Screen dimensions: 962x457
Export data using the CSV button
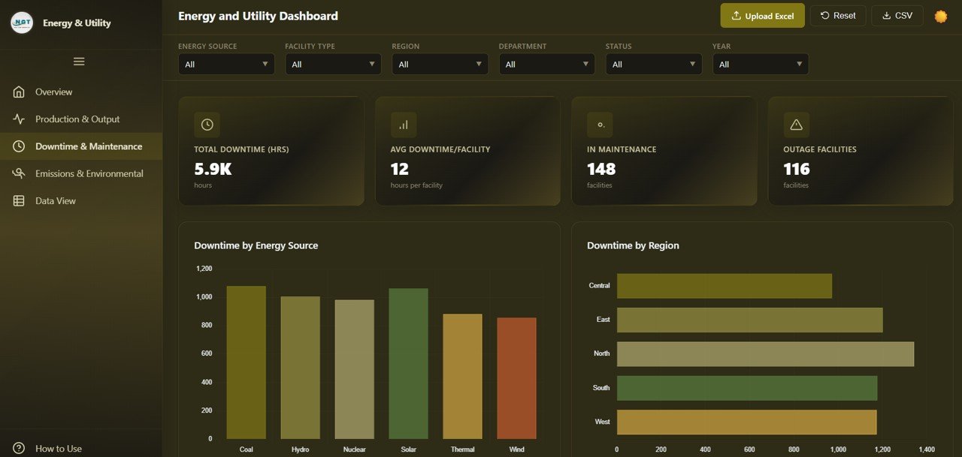[x=897, y=15]
